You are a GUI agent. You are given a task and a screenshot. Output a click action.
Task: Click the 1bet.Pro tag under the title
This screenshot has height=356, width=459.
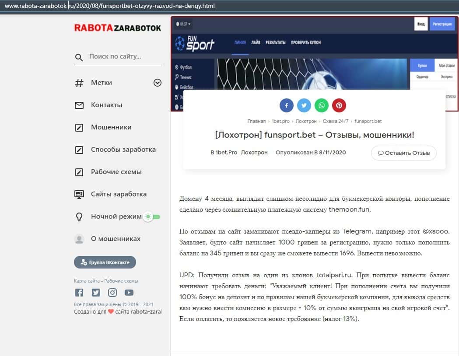tap(226, 152)
